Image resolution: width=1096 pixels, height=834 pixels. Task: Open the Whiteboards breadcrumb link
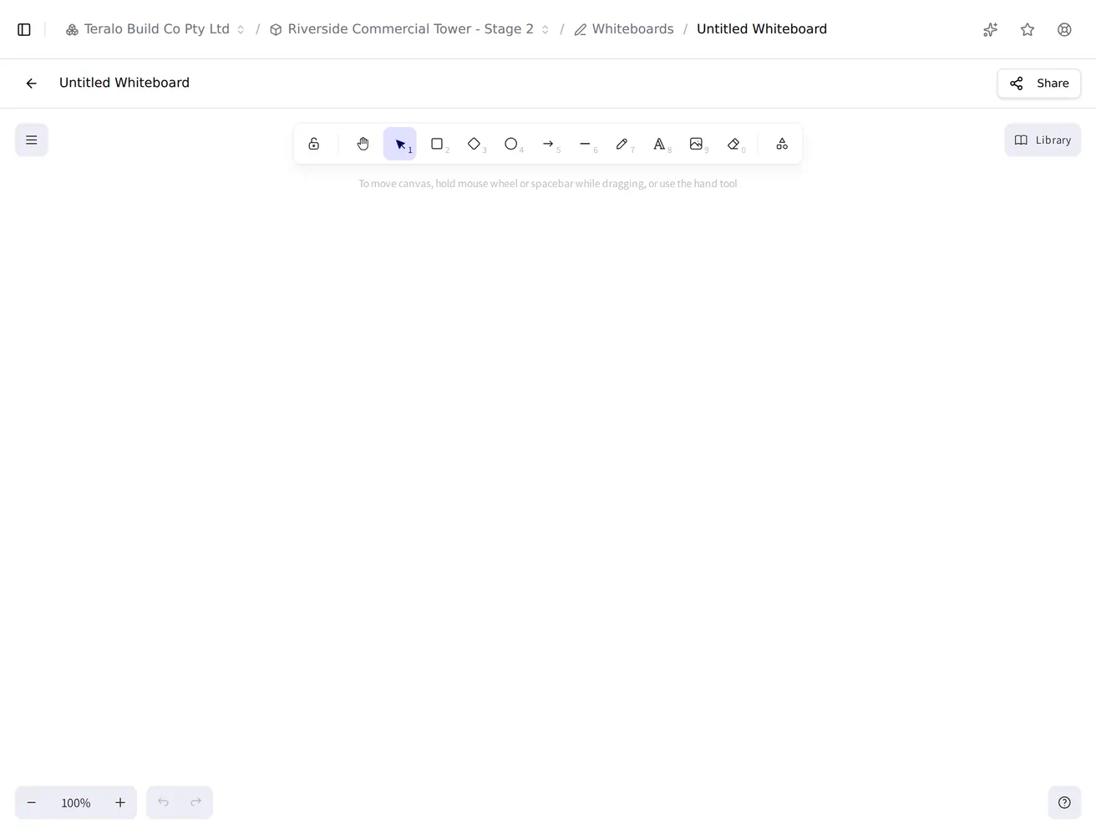click(x=624, y=29)
